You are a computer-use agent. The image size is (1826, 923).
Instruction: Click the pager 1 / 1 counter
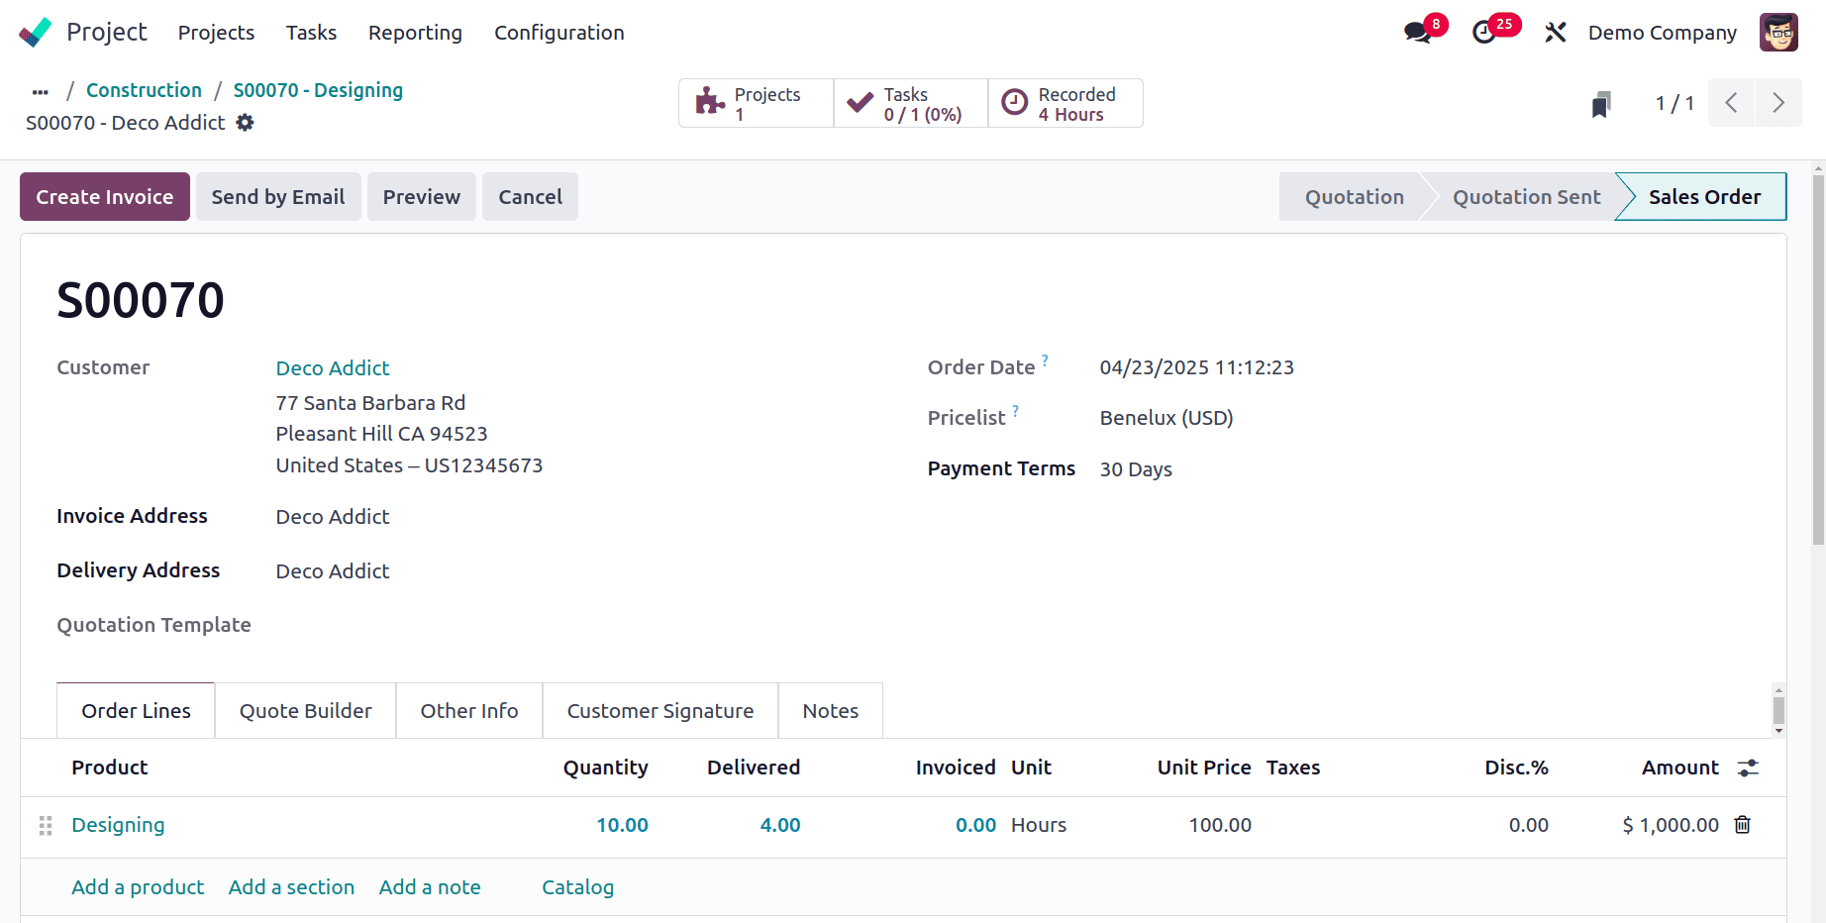coord(1674,103)
